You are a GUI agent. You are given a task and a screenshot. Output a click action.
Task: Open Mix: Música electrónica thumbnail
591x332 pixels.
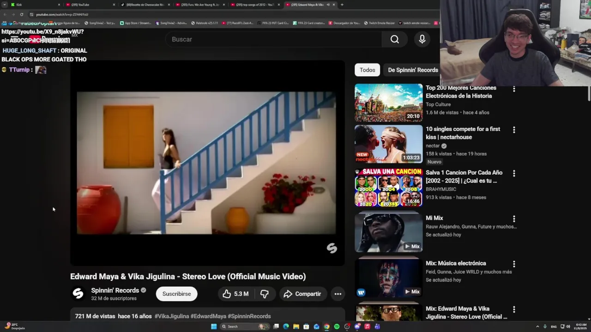click(x=388, y=278)
